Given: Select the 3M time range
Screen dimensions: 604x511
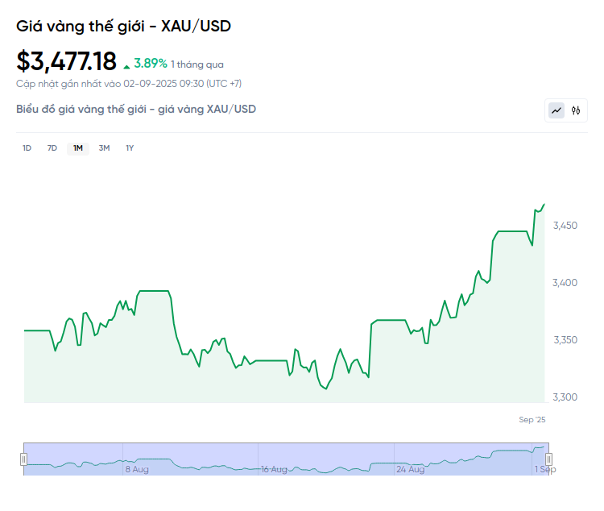Looking at the screenshot, I should click(x=104, y=147).
